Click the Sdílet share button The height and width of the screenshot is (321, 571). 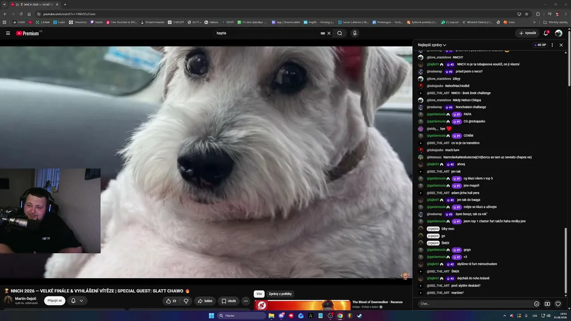click(205, 301)
